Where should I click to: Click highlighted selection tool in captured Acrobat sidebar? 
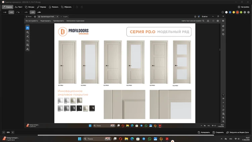28,28
